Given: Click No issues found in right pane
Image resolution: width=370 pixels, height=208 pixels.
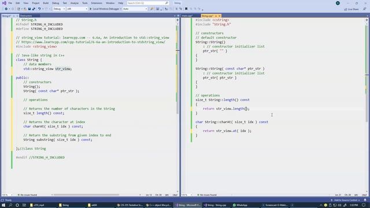Looking at the screenshot, I should (207, 195).
